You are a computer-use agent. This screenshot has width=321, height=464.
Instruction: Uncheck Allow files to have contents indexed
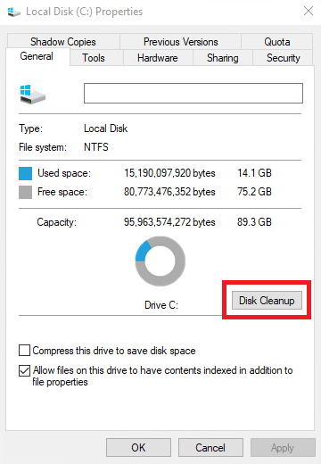(x=24, y=370)
